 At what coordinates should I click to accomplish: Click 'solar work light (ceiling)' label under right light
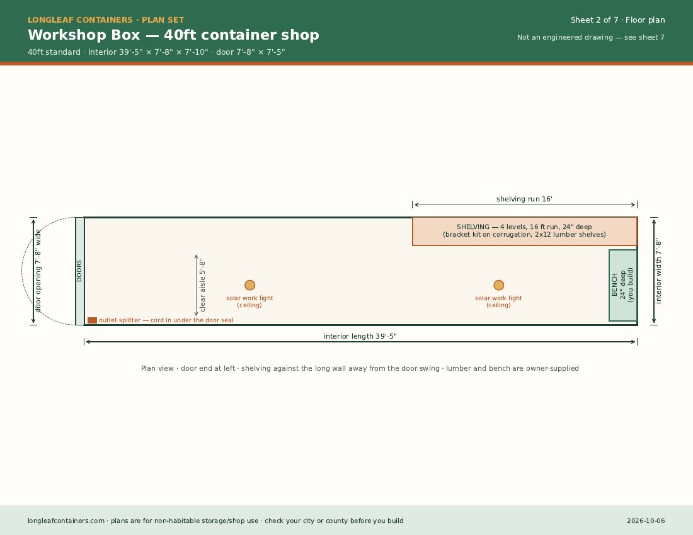(498, 301)
